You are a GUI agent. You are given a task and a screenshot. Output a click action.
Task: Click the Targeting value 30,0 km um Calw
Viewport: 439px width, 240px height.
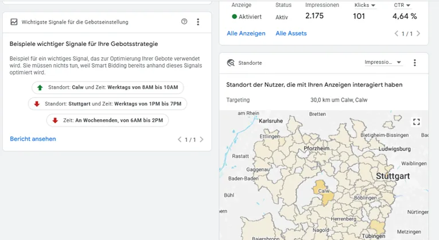tap(339, 100)
